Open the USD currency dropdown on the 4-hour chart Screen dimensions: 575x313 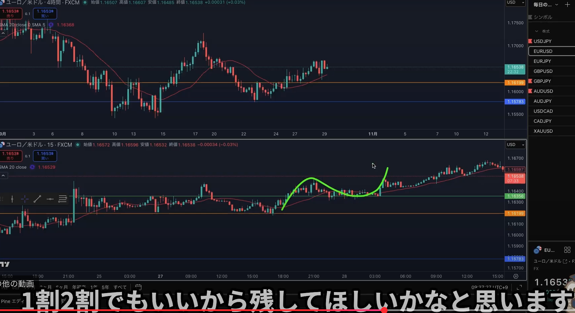pyautogui.click(x=515, y=3)
